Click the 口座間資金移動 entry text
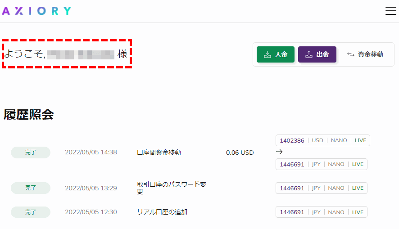 [x=159, y=153]
